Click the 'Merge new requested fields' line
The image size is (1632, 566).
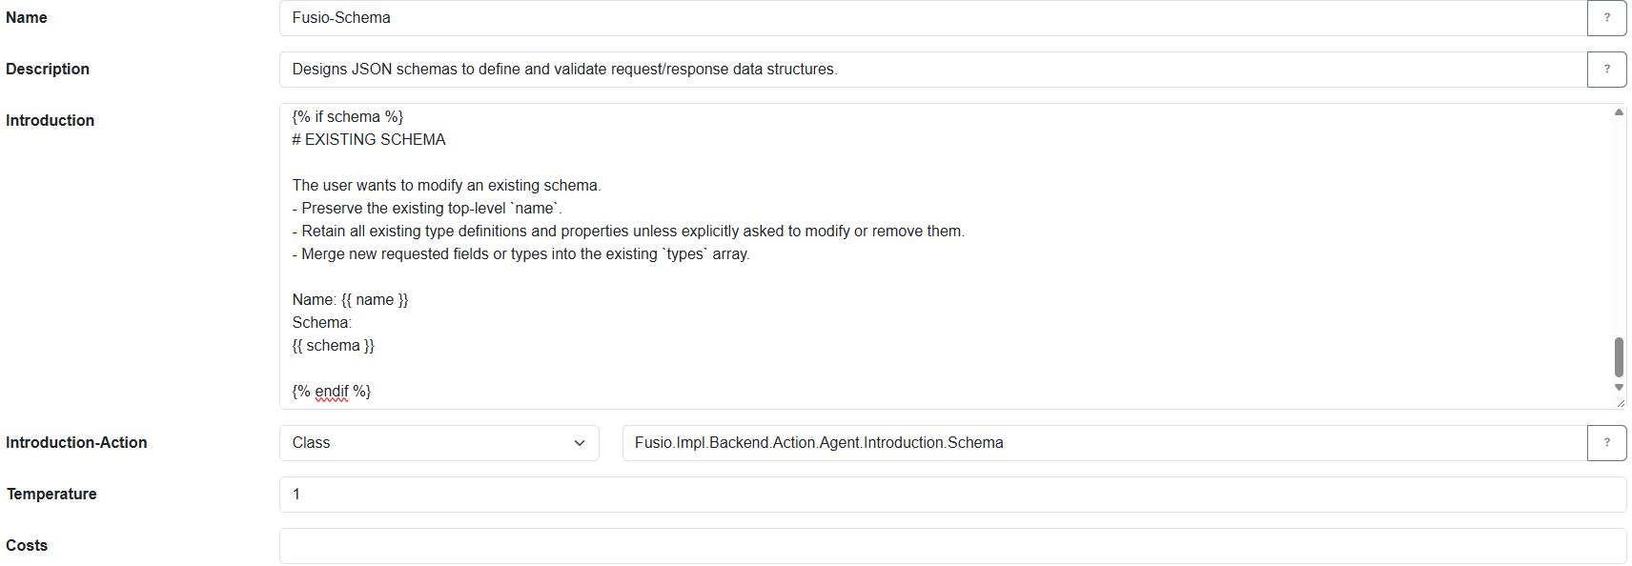click(520, 254)
